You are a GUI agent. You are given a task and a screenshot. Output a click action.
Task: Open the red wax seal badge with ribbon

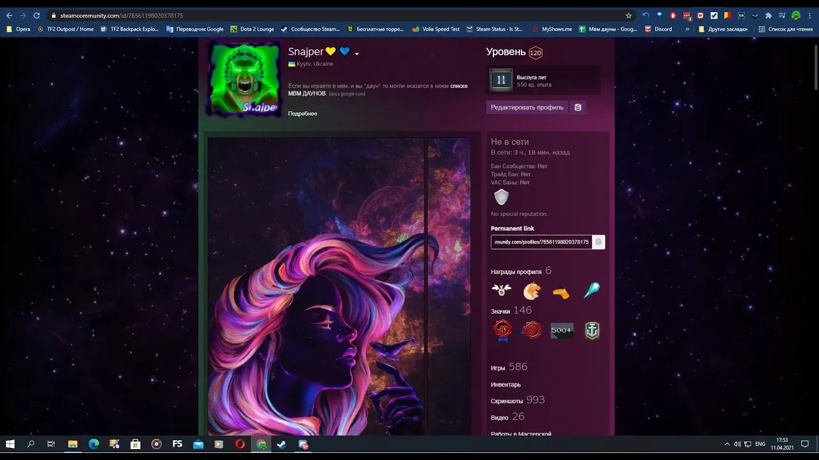pyautogui.click(x=502, y=331)
